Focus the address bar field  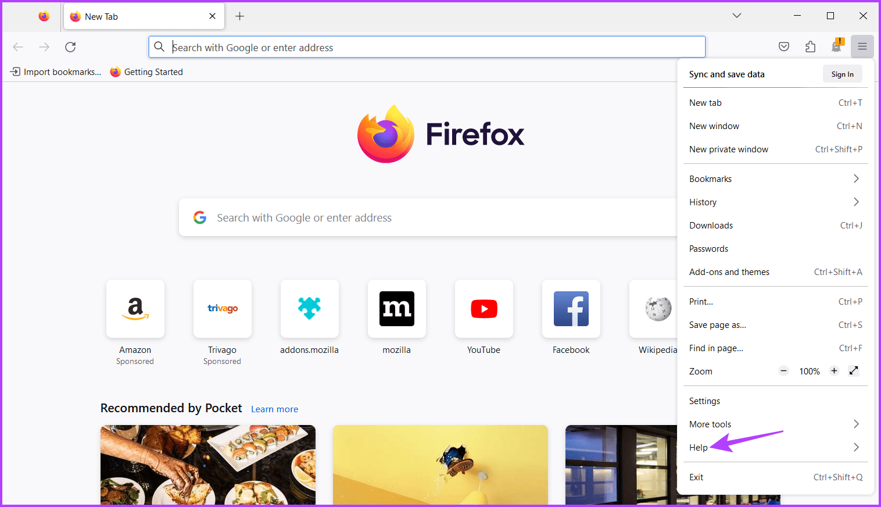click(427, 47)
